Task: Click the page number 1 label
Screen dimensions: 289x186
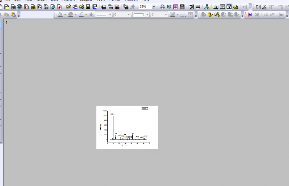Action: 7,22
